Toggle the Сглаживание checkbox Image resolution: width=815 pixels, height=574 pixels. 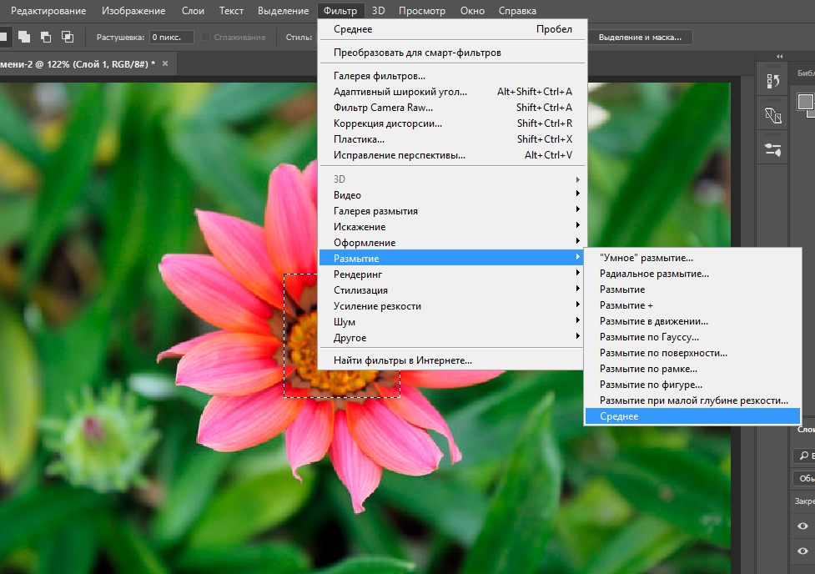205,37
